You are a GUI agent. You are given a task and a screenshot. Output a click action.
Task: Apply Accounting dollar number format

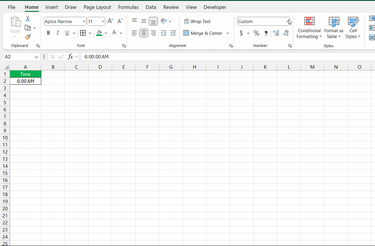click(241, 33)
